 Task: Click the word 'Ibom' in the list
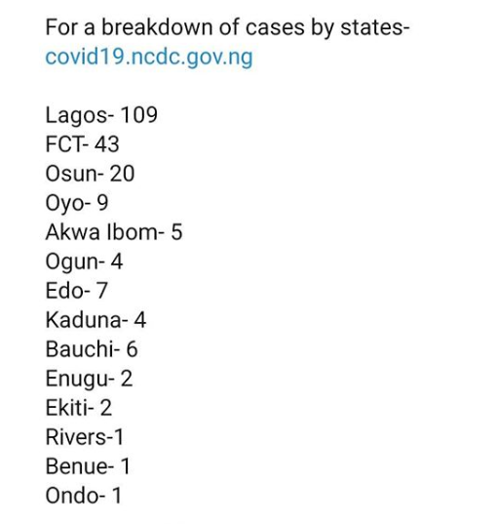(x=132, y=232)
